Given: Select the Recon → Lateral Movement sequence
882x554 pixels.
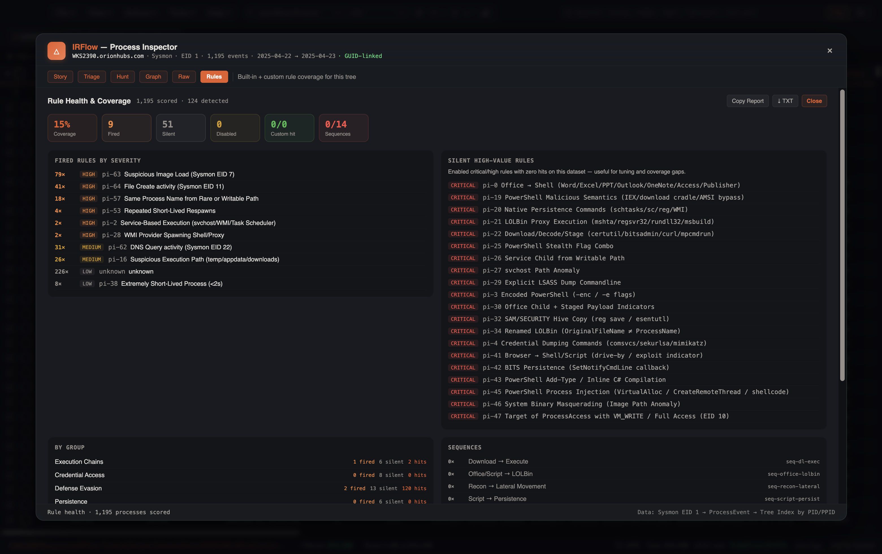Looking at the screenshot, I should click(634, 486).
